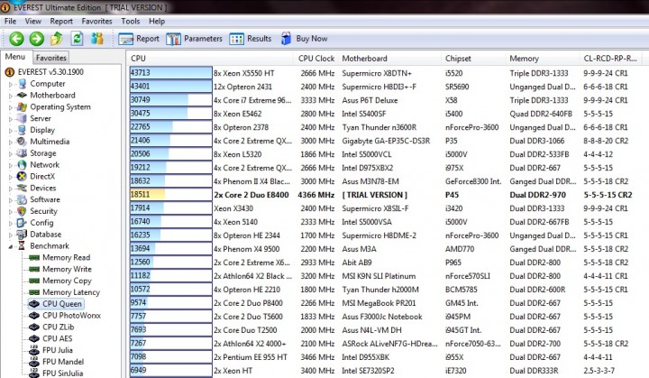The height and width of the screenshot is (378, 649).
Task: Sort by Motherboard column header
Action: (x=389, y=59)
